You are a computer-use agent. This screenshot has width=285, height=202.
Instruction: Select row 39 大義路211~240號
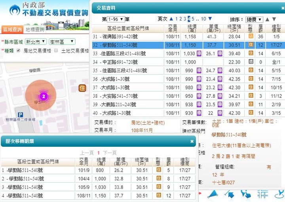point(188,105)
